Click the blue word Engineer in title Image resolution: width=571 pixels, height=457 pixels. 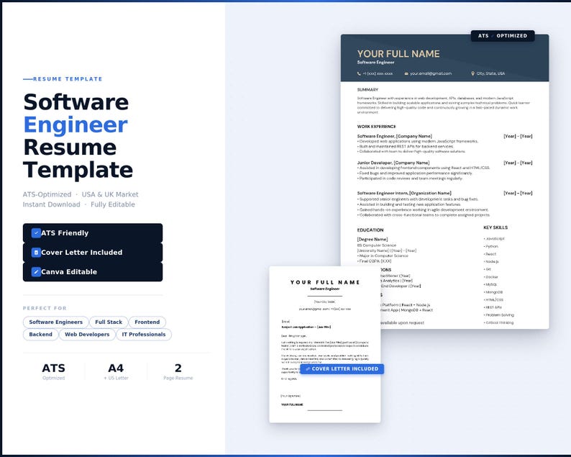76,125
